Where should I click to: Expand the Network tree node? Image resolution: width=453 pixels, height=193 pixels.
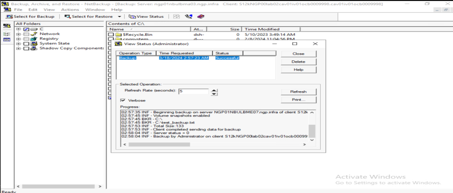[x=19, y=34]
